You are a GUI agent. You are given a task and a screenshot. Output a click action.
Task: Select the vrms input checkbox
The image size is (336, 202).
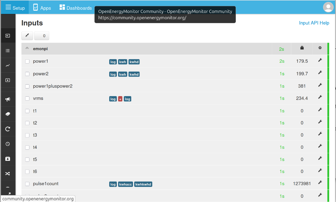[27, 98]
